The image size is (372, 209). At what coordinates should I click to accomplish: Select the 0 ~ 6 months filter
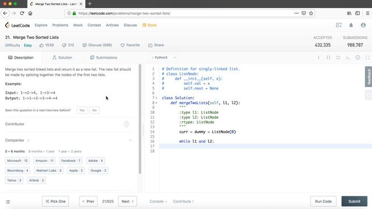click(x=15, y=152)
